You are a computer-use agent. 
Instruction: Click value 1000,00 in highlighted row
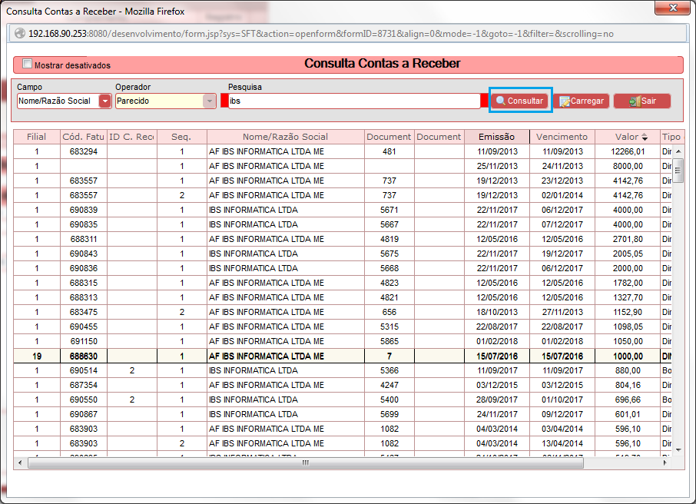627,356
